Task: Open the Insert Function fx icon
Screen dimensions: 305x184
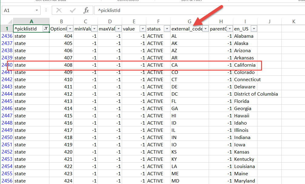Action: click(x=86, y=10)
